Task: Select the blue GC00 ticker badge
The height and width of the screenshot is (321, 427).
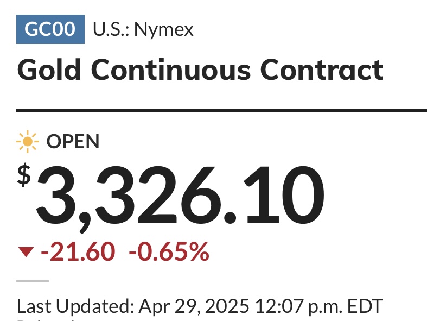Action: 50,29
